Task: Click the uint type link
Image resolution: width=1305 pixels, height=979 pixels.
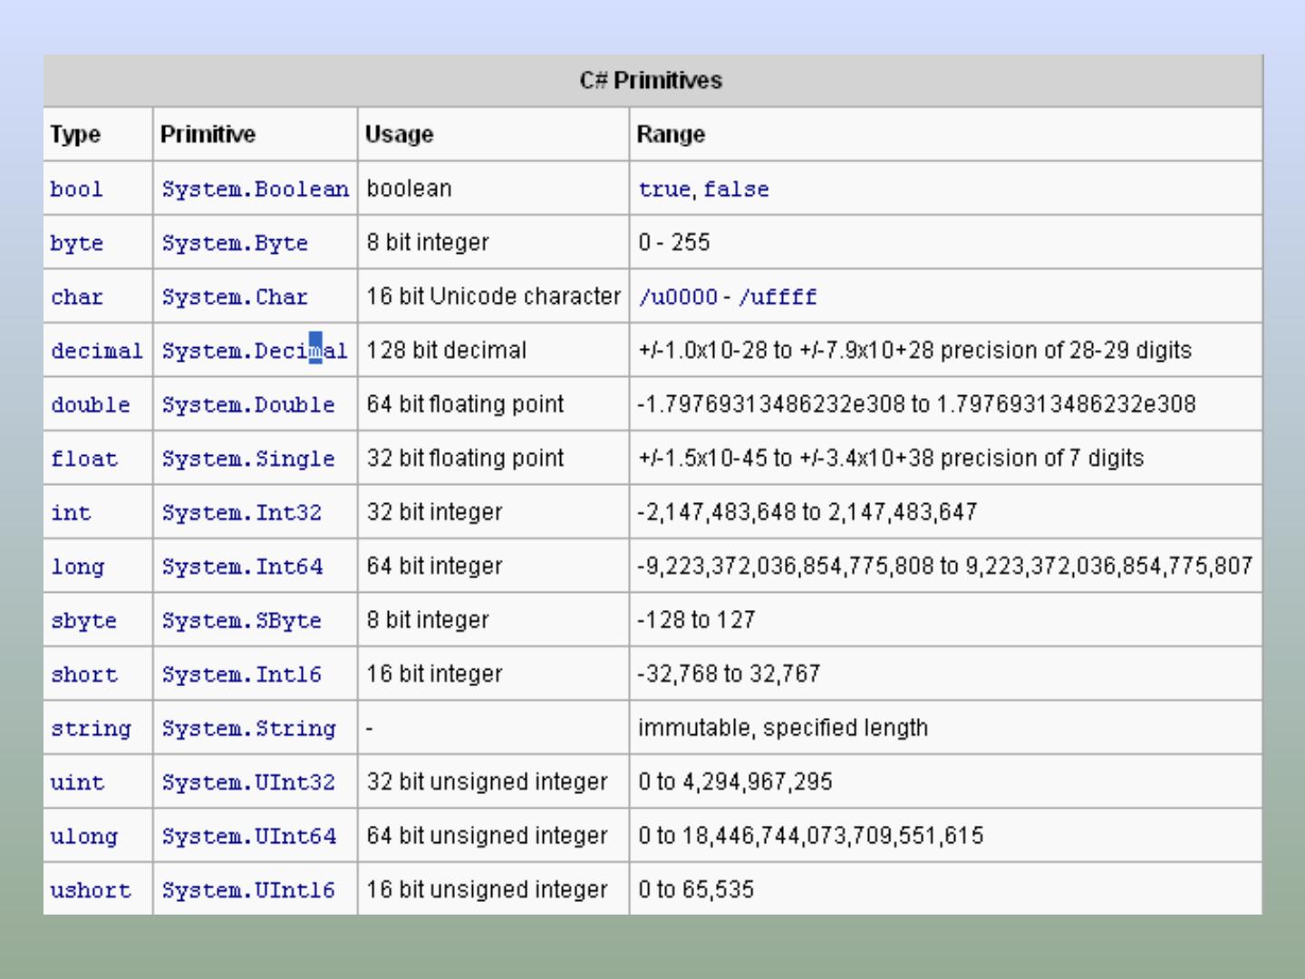Action: pyautogui.click(x=77, y=783)
